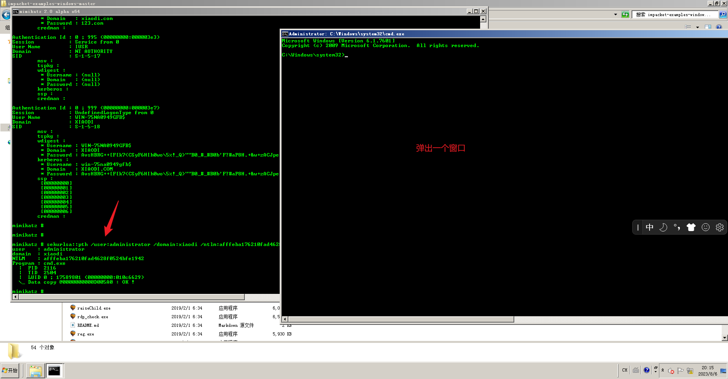Open the CH language bar menu
728x379 pixels.
coord(624,370)
